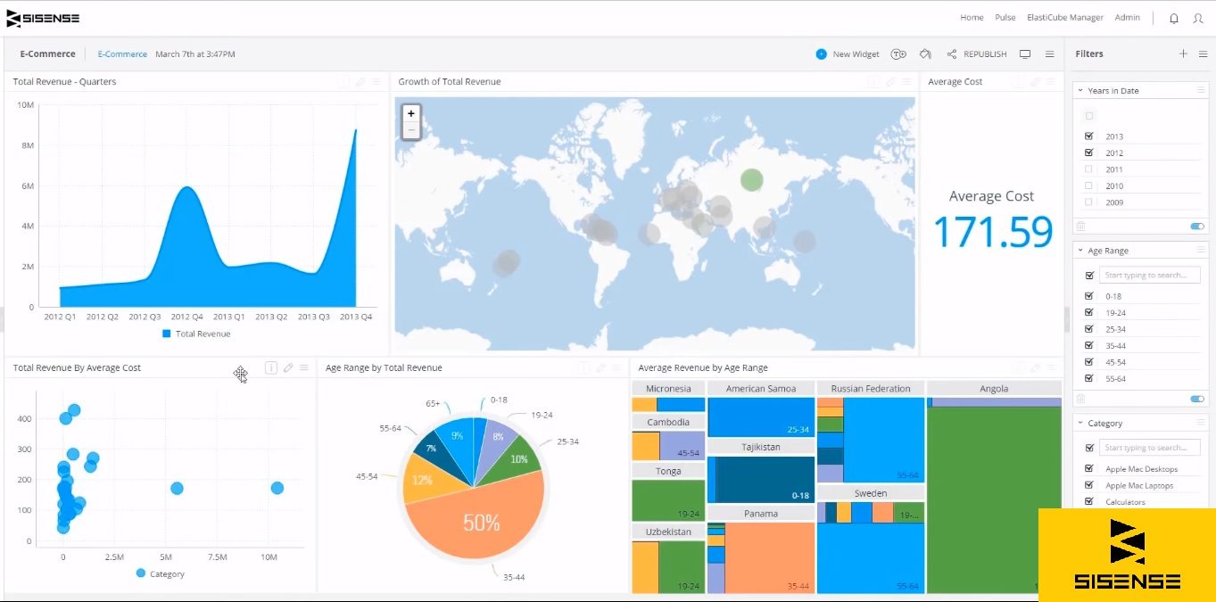Collapse the Category filter section

point(1080,423)
